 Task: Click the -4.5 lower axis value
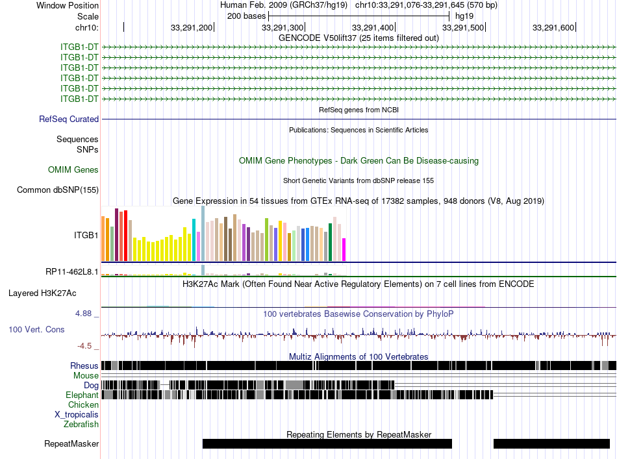pos(84,346)
